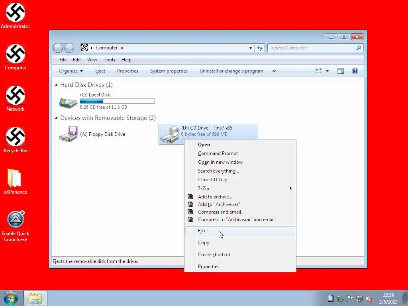Select the (D:) CD Drive Tiny7 x86 icon
The height and width of the screenshot is (306, 408).
[x=170, y=134]
